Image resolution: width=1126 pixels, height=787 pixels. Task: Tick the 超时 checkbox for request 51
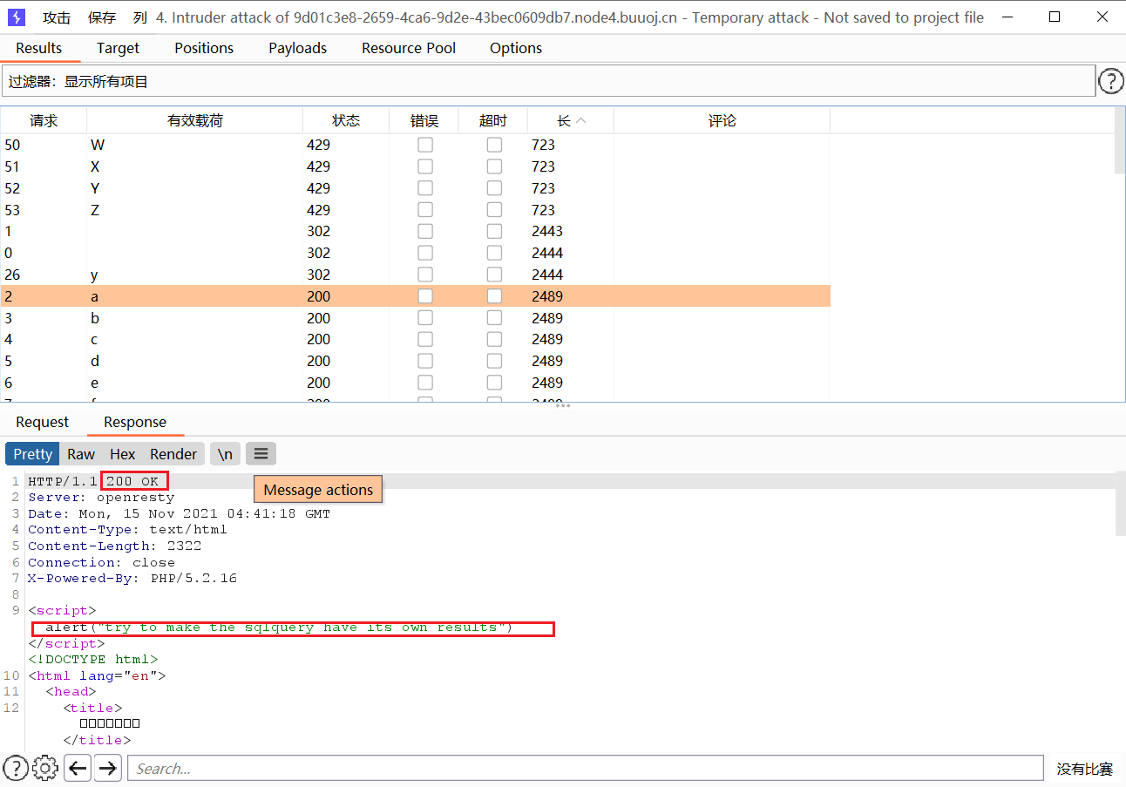click(x=494, y=166)
